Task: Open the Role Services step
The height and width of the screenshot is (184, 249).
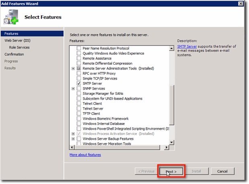Action: click(x=19, y=47)
